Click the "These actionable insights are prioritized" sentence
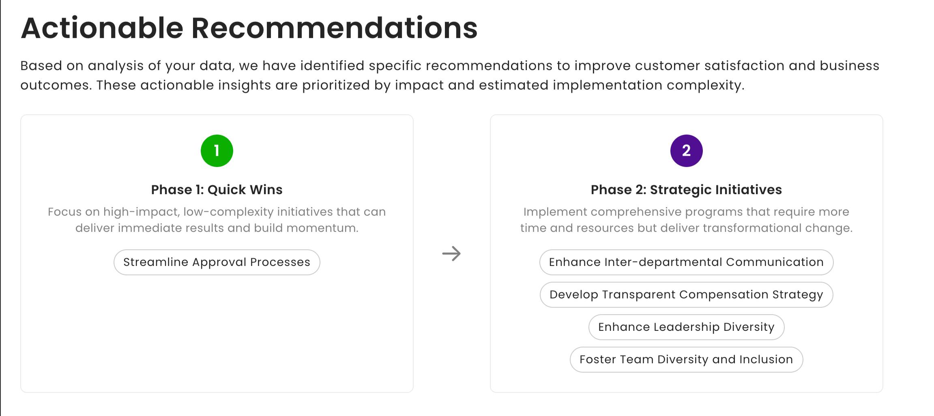This screenshot has height=416, width=934. click(420, 85)
